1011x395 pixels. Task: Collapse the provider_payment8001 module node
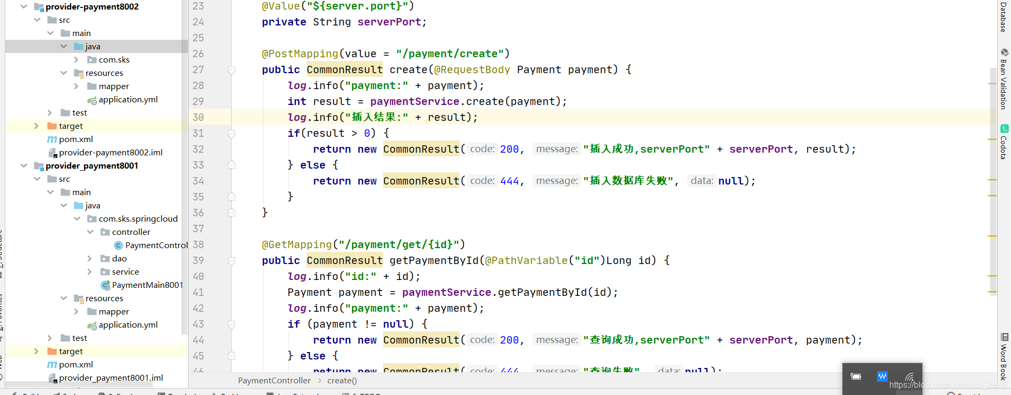[24, 166]
